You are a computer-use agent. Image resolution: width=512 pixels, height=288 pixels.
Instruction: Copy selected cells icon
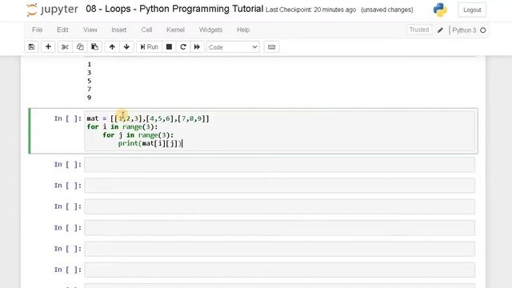pyautogui.click(x=80, y=47)
